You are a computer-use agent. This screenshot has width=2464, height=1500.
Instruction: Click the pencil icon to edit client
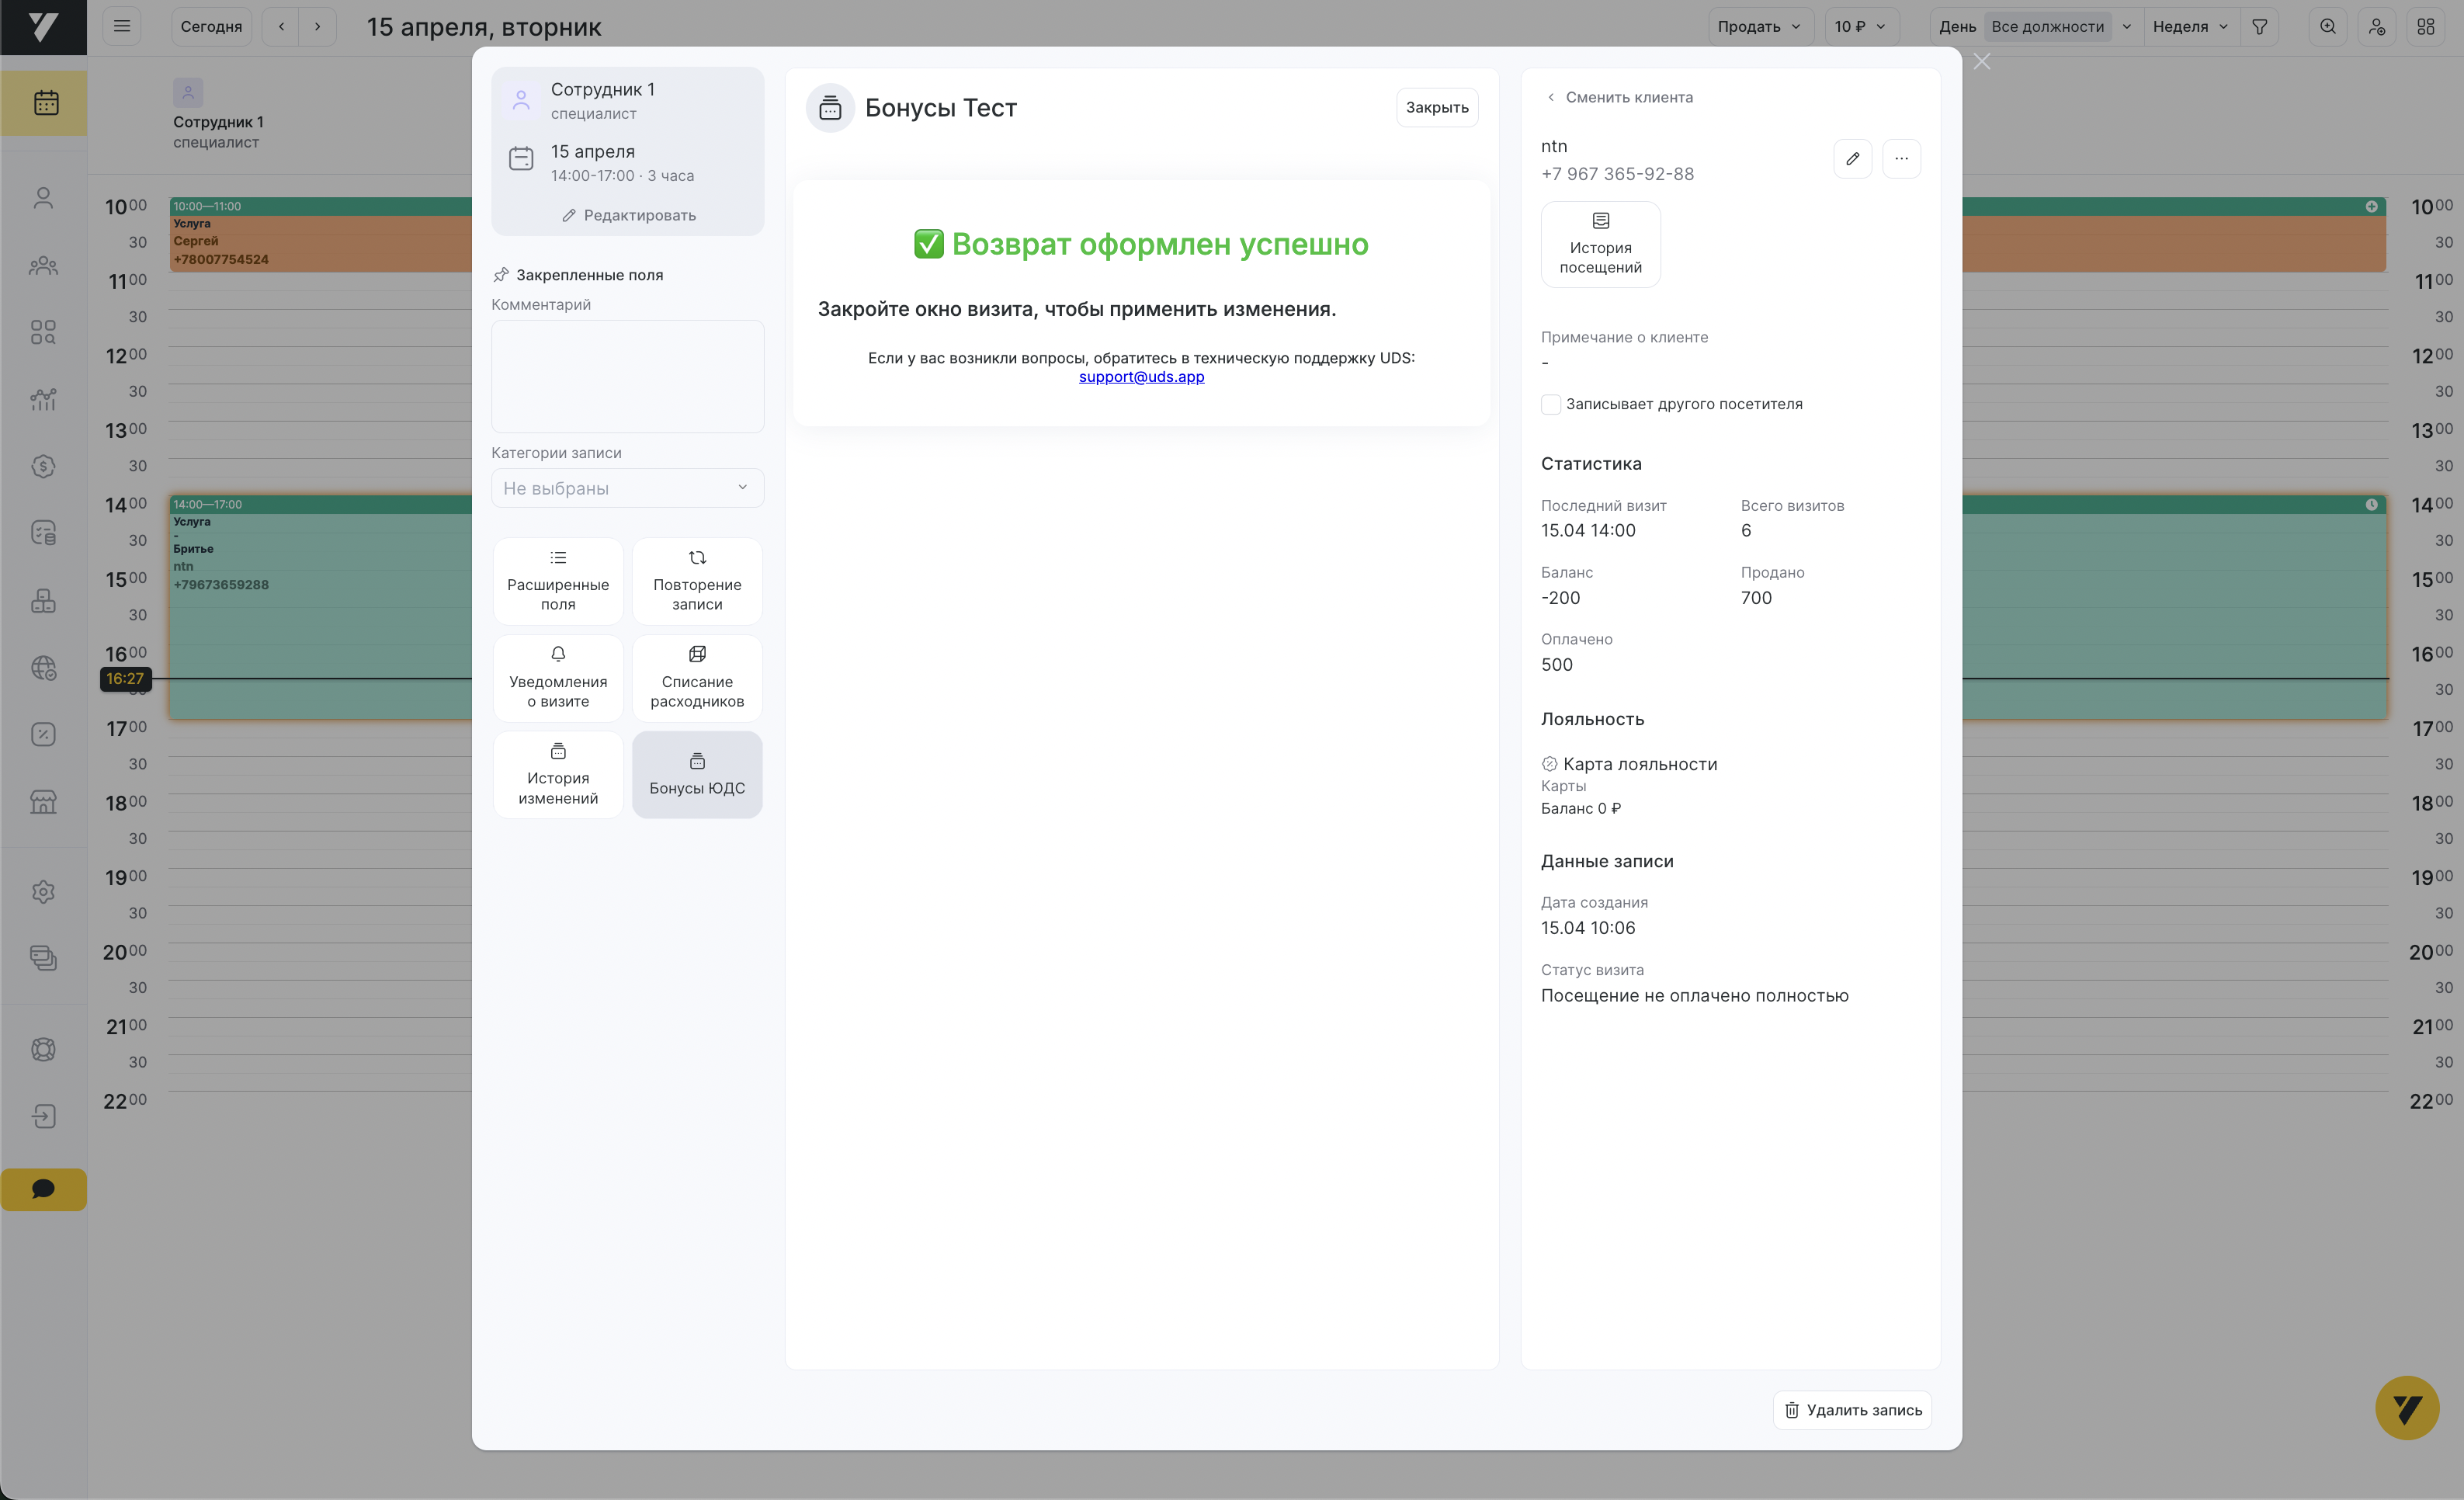point(1852,158)
